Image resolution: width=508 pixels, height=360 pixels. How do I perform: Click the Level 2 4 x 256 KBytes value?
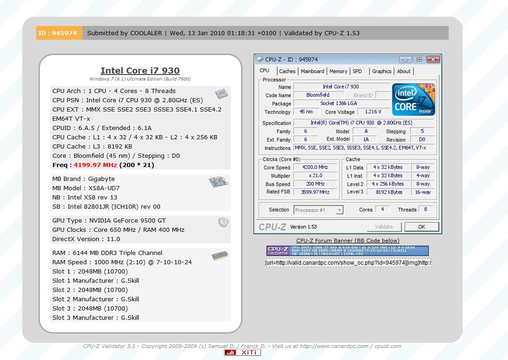[388, 184]
